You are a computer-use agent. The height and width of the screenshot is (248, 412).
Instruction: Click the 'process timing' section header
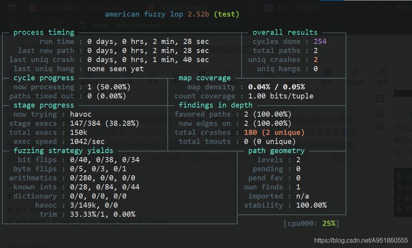coord(44,32)
